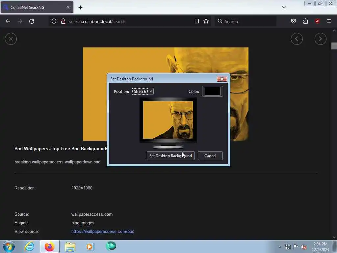Pick the background Color swatch

click(x=212, y=92)
